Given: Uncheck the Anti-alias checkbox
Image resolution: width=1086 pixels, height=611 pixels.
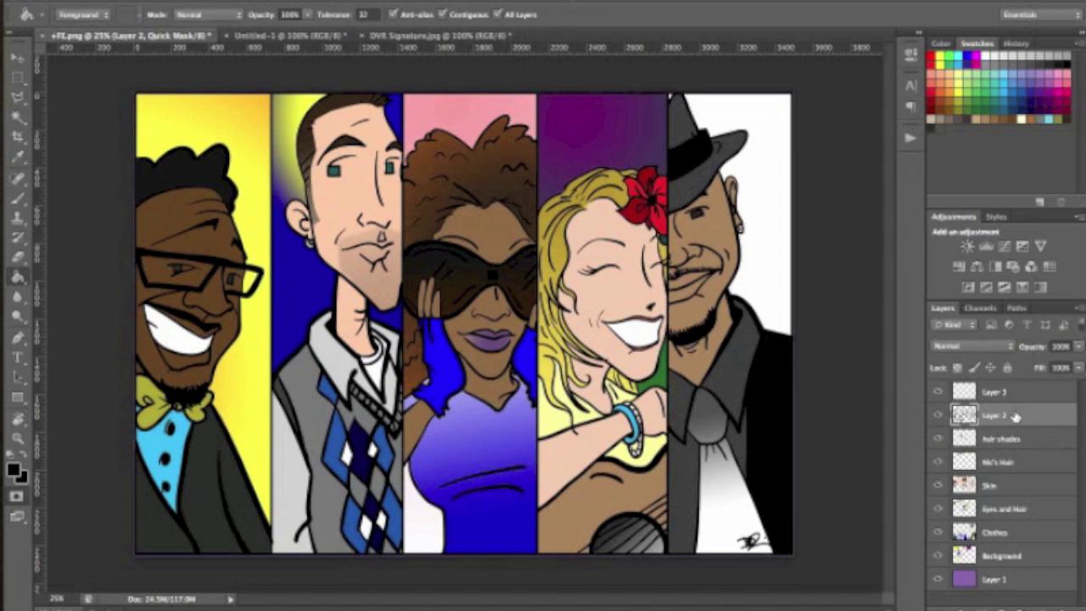Looking at the screenshot, I should (x=393, y=14).
